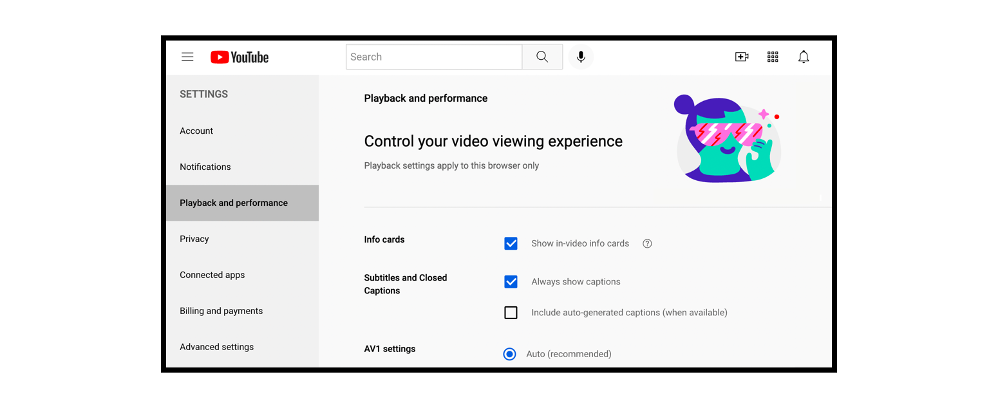This screenshot has height=408, width=998.
Task: Enable auto-generated captions when available
Action: [x=511, y=313]
